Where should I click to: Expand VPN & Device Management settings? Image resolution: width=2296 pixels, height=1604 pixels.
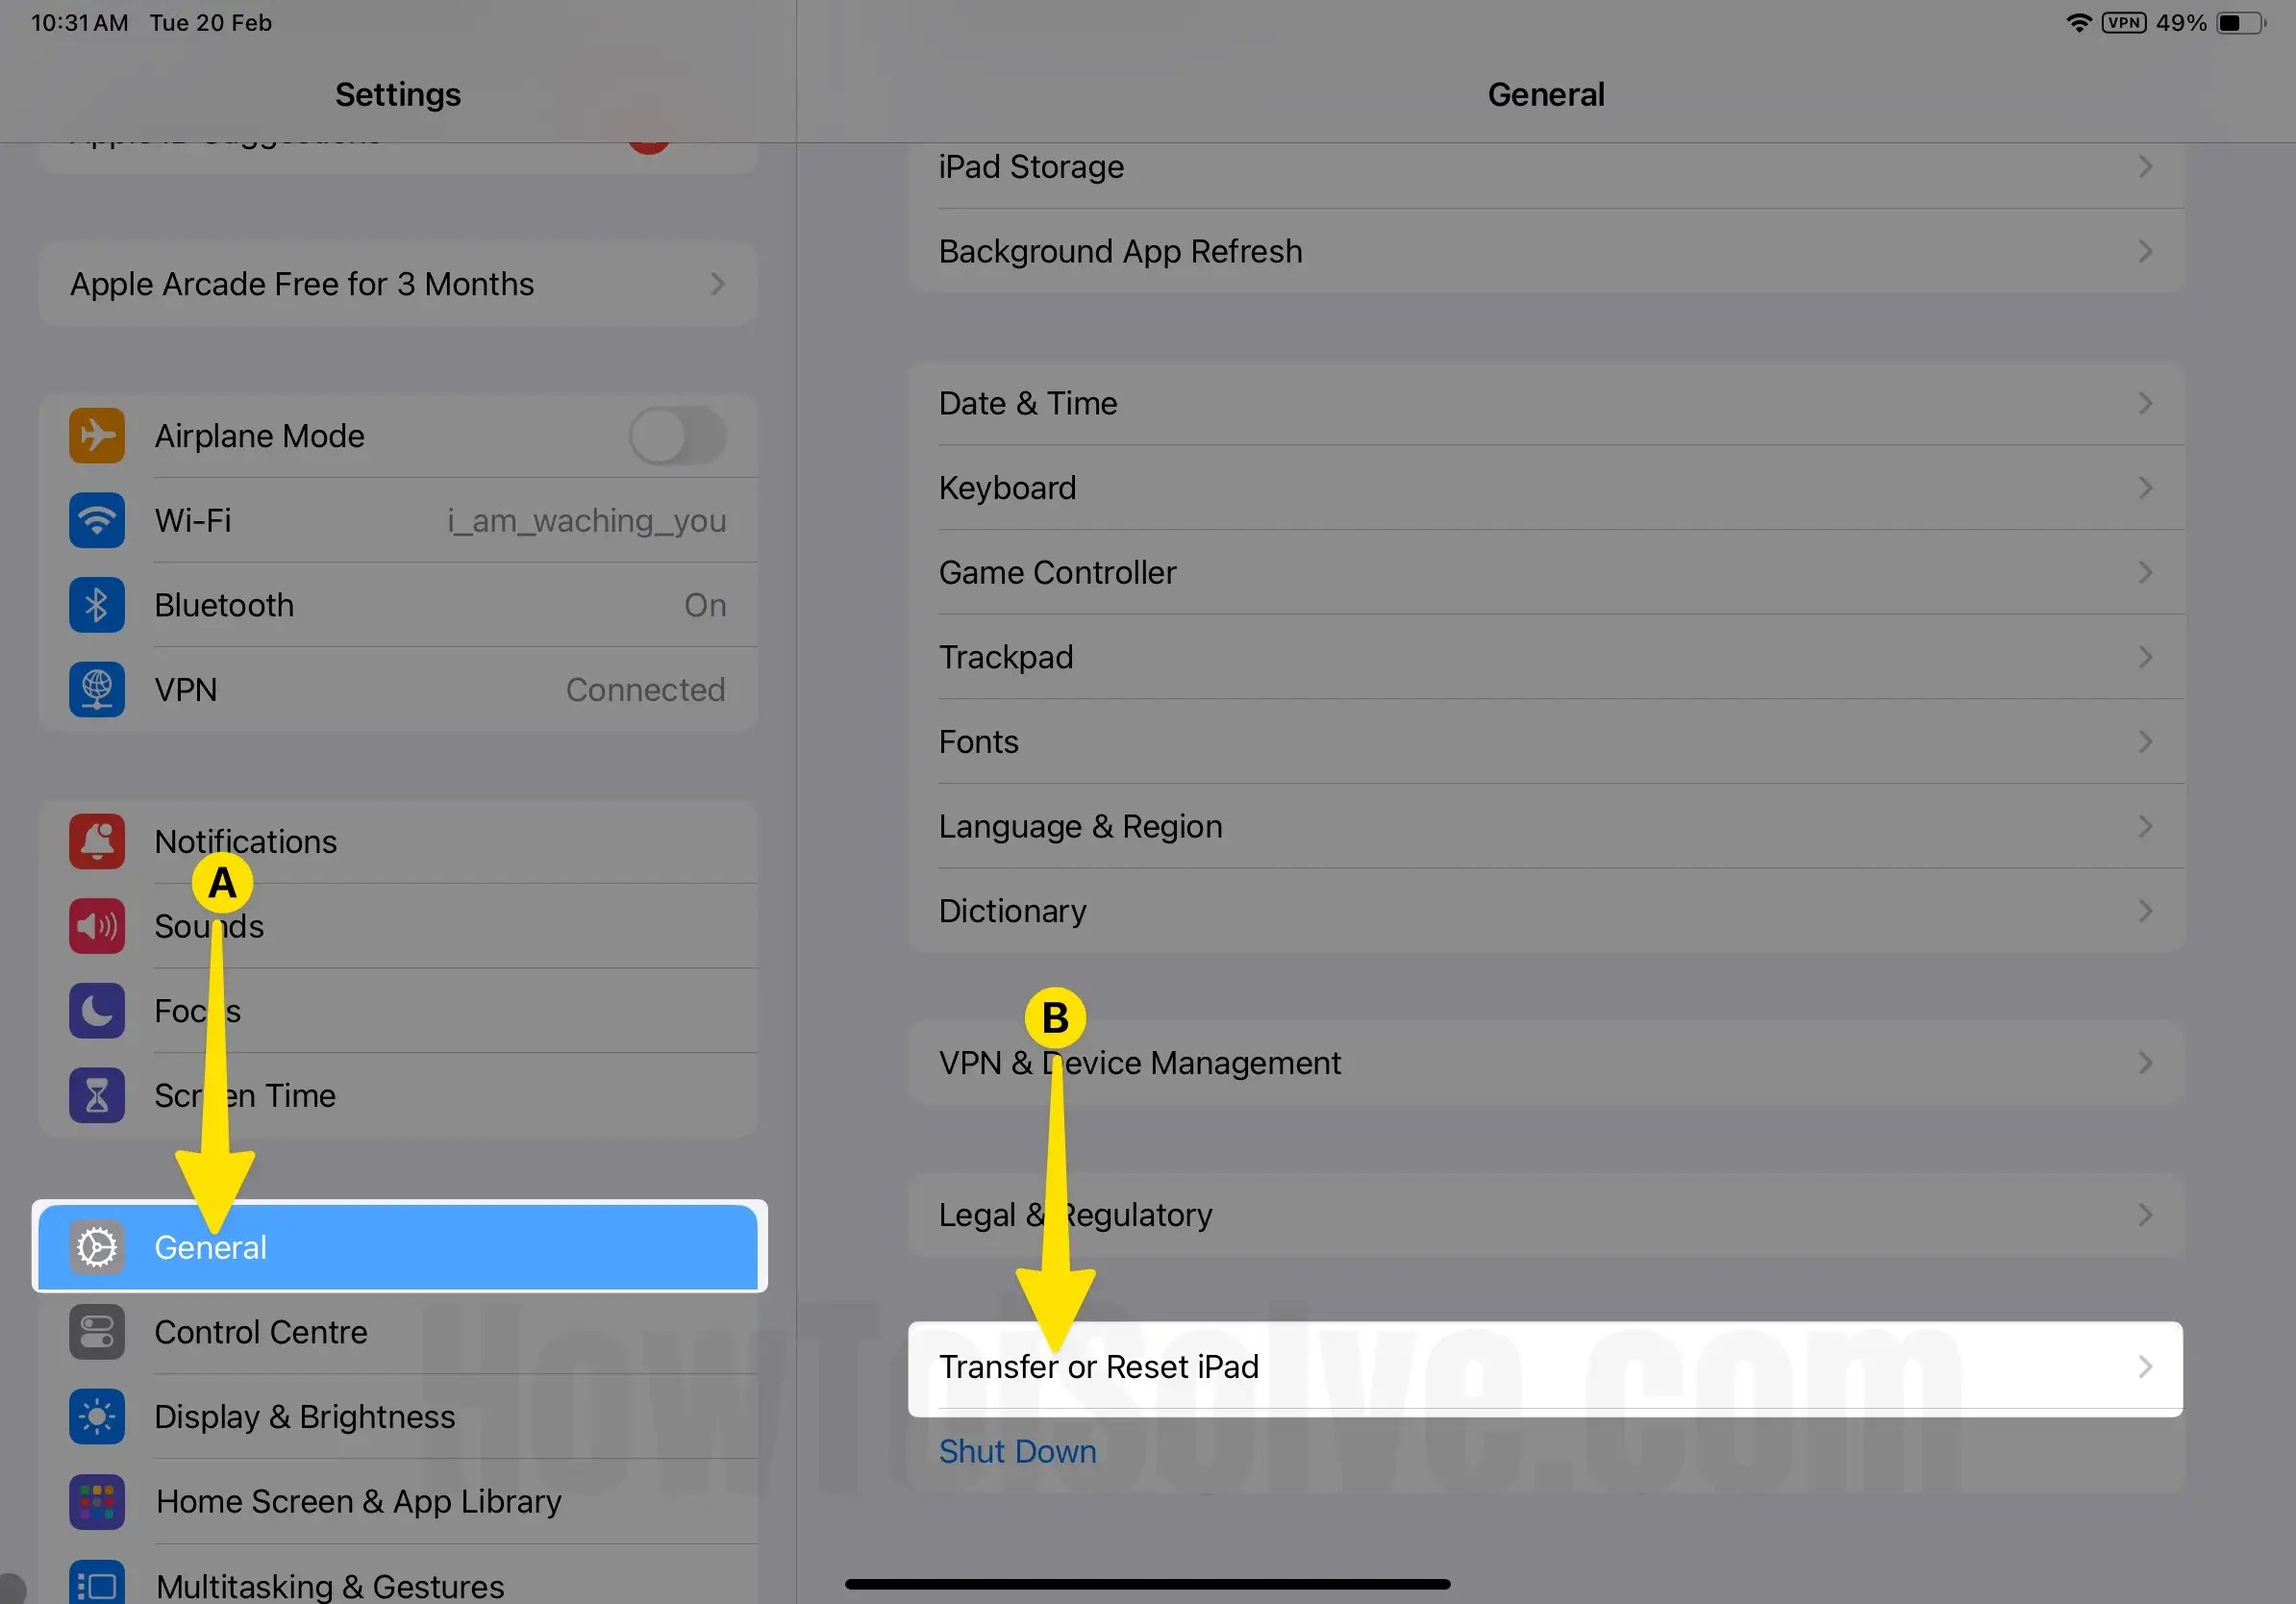point(2145,1062)
